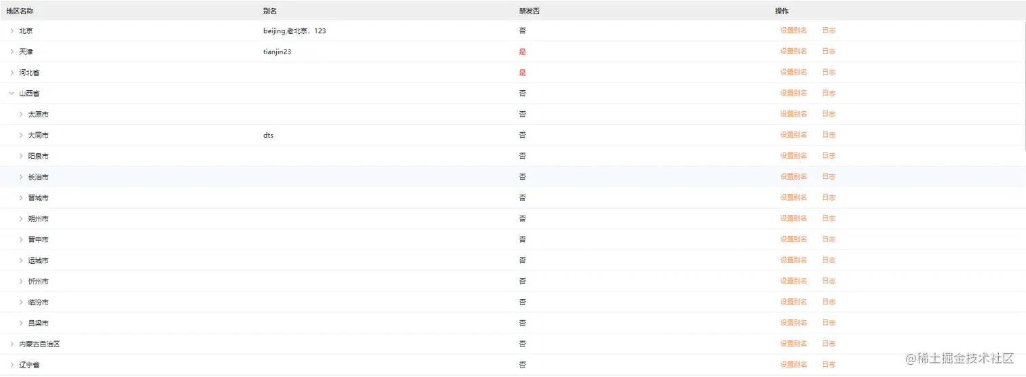
Task: Expand the 朔州市 chevron
Action: tap(21, 219)
